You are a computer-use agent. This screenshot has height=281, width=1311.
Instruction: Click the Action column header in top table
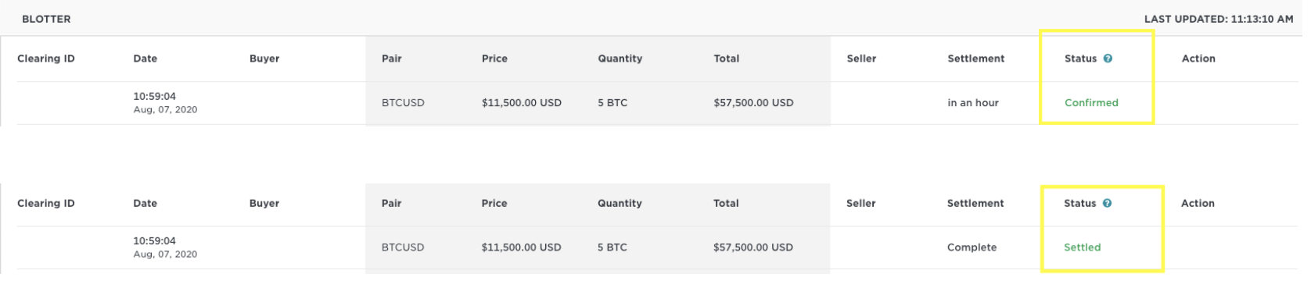coord(1198,59)
